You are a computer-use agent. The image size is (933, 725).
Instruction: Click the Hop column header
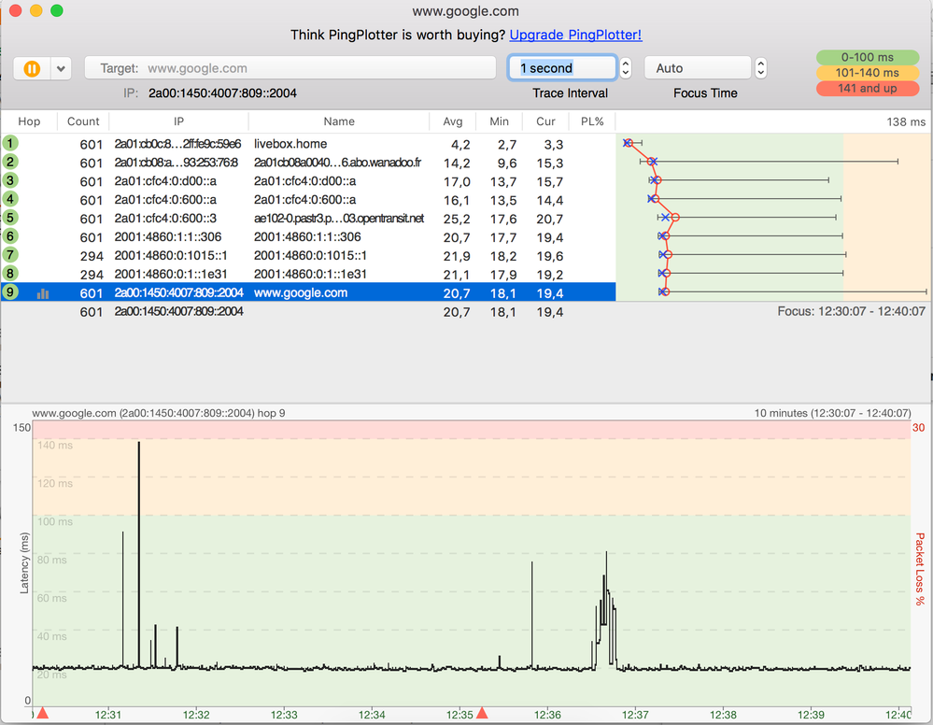(x=29, y=121)
